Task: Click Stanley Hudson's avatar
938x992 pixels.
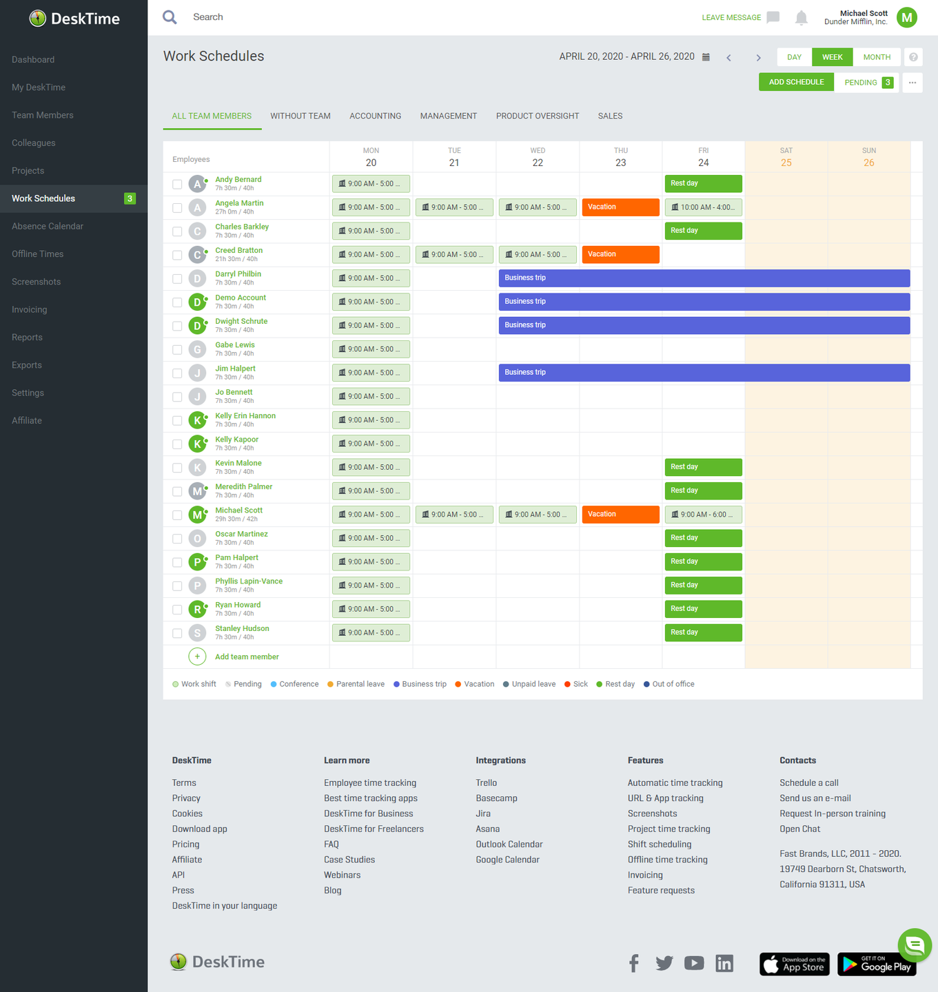Action: click(197, 633)
